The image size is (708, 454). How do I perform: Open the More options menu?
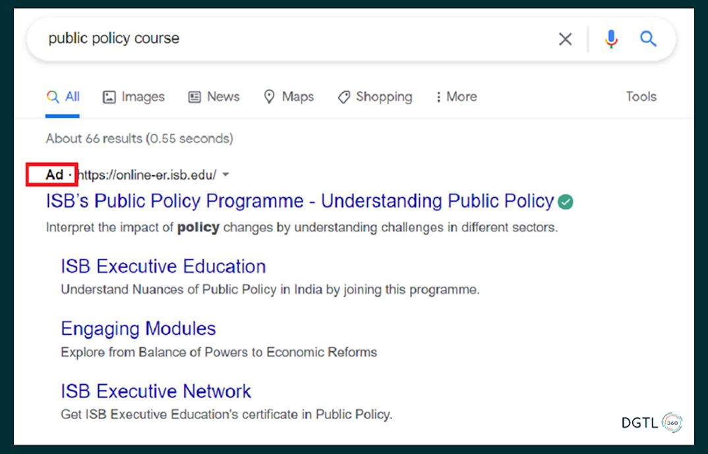pos(456,97)
